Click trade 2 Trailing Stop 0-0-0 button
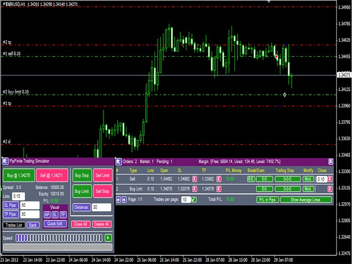 [288, 189]
